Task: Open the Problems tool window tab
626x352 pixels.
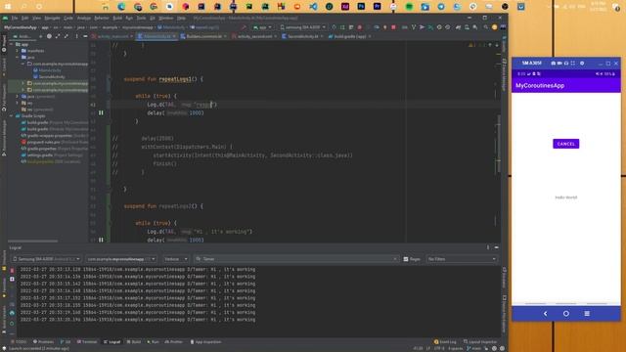Action: coord(43,342)
